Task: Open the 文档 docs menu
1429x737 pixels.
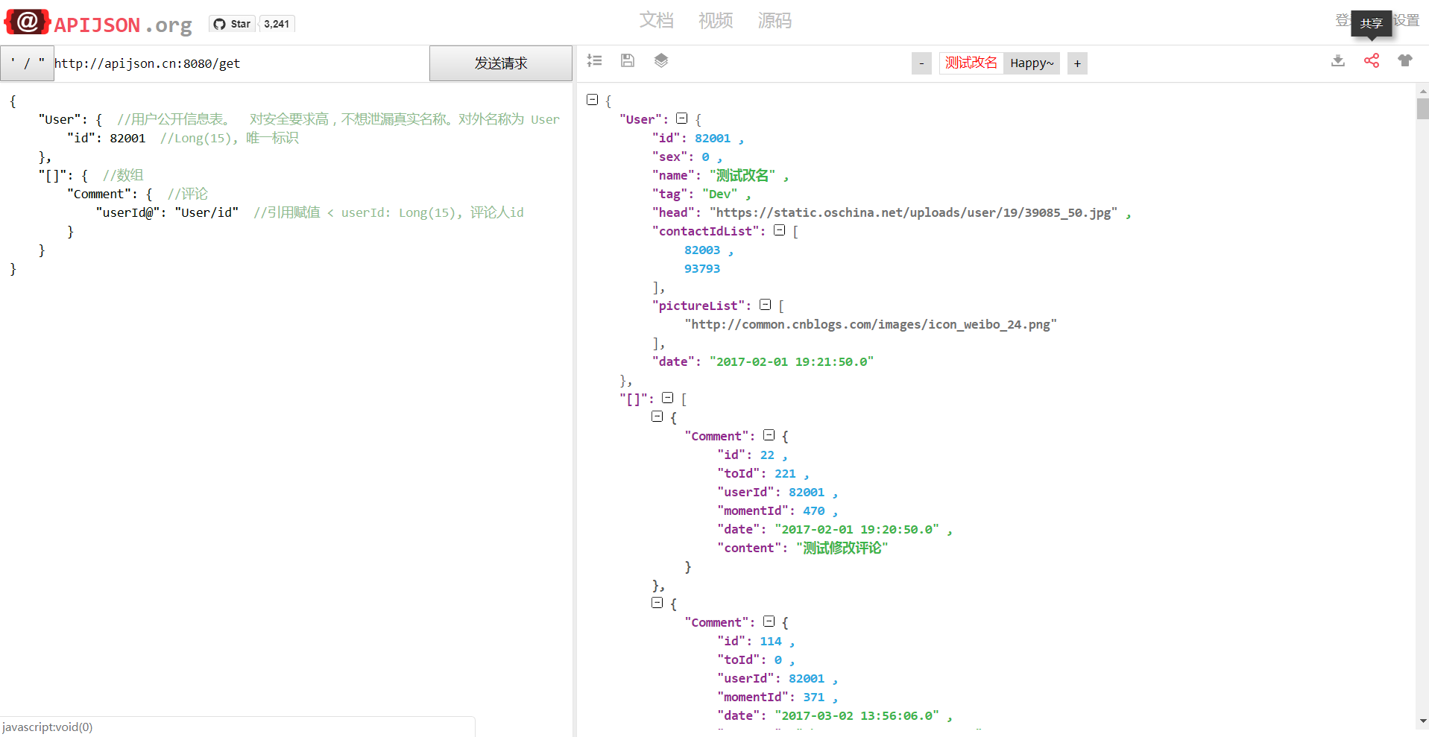Action: (656, 21)
